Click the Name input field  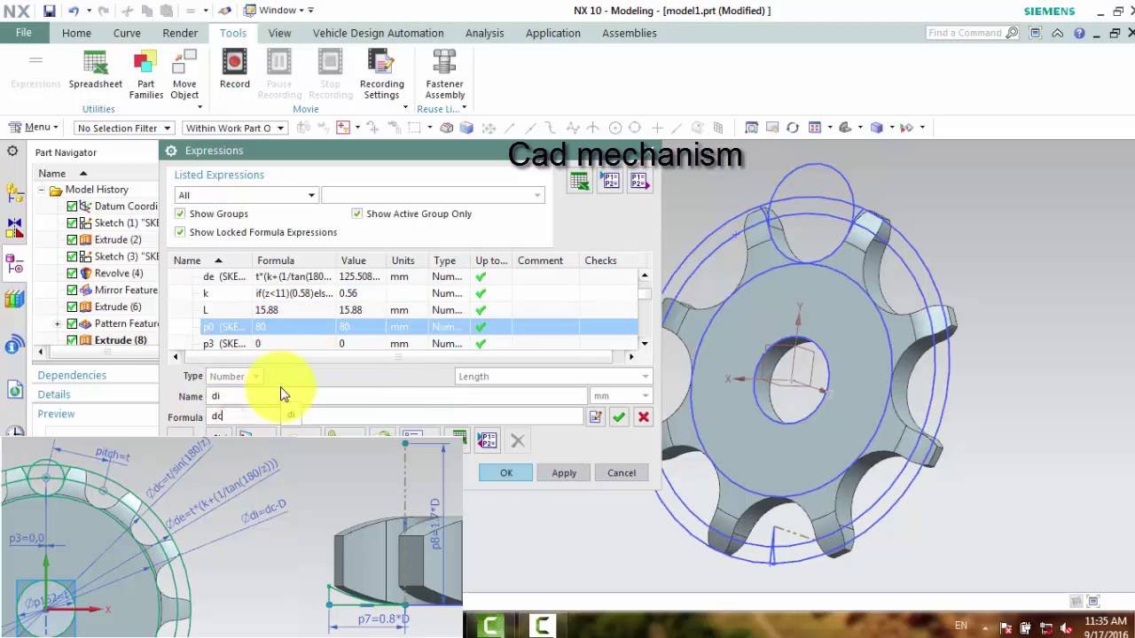396,396
